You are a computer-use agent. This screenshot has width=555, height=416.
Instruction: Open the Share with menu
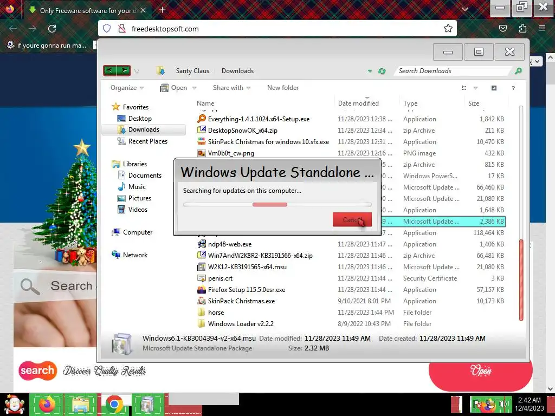231,88
